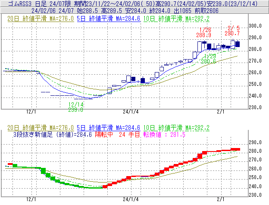Click the last red block on lower chart
Viewport: 269px width, 205px height.
coord(235,149)
